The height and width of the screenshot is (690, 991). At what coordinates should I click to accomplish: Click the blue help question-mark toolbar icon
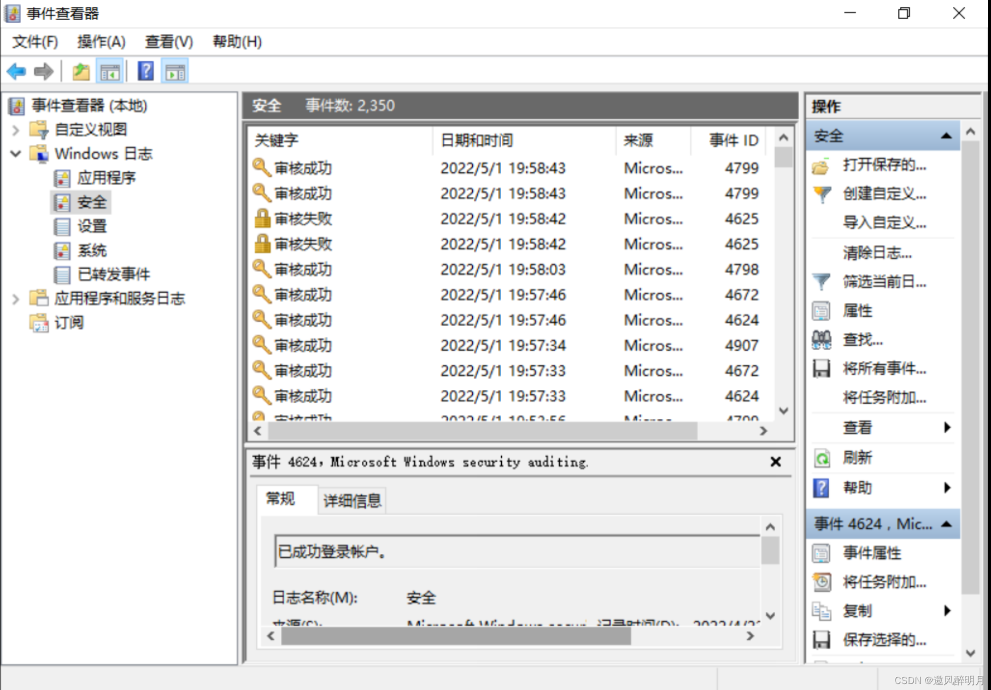[x=145, y=71]
